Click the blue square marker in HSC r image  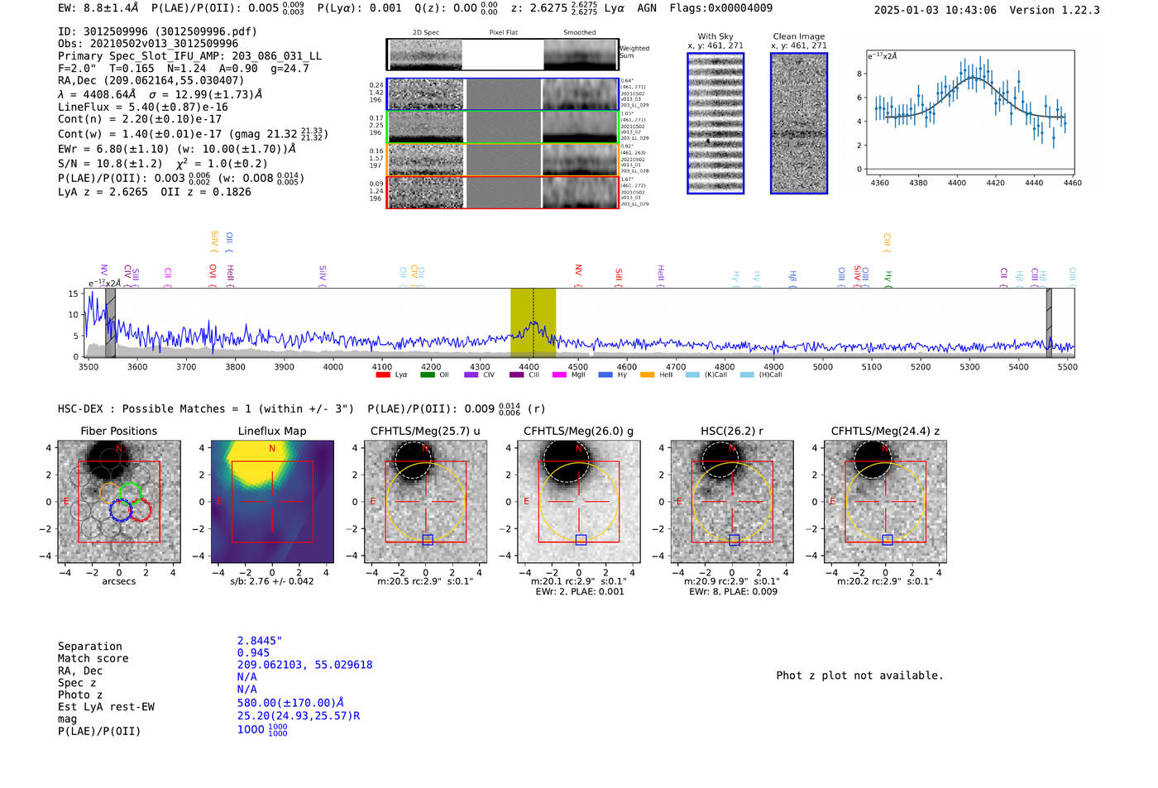(x=735, y=540)
